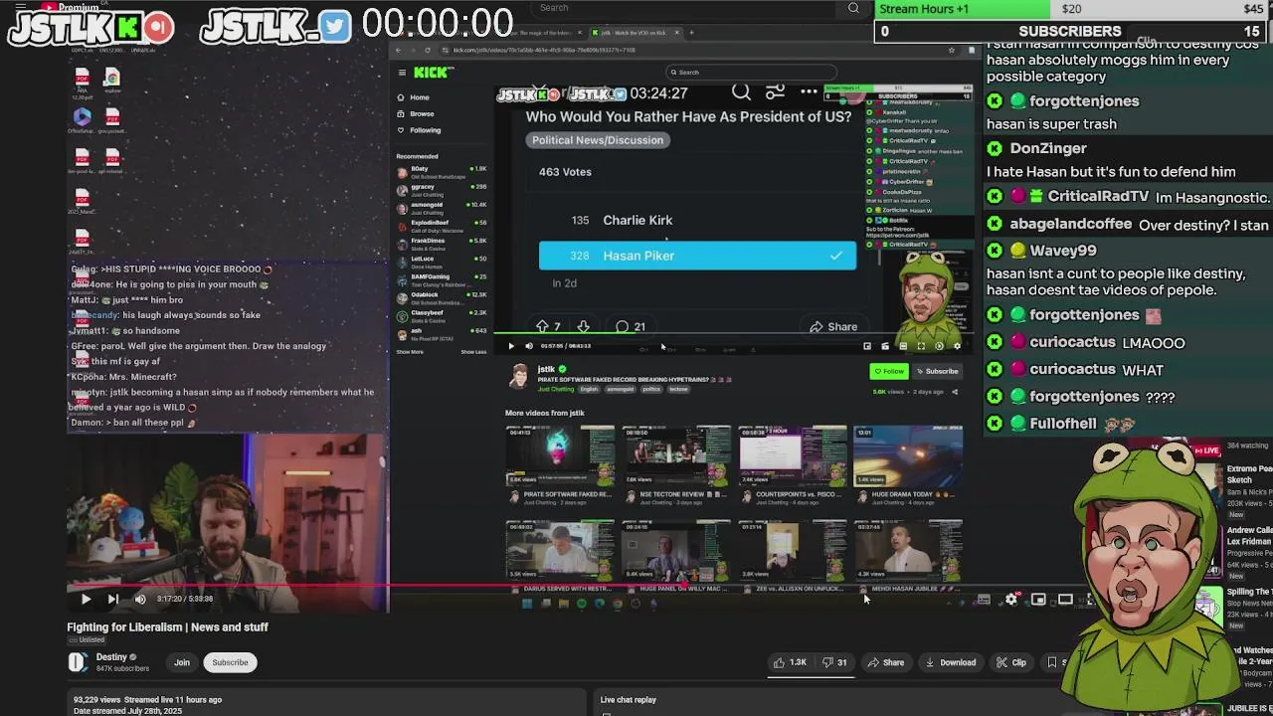Open Classybeef recommended channel

point(442,315)
